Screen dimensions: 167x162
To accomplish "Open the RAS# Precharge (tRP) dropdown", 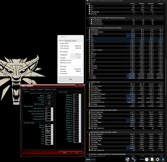I will [52, 114].
